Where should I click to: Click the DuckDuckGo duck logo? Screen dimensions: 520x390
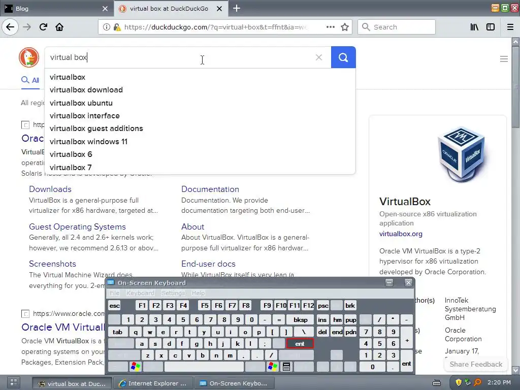tap(29, 57)
